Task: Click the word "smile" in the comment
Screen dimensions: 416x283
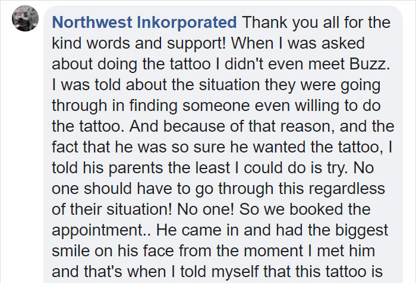Action: click(71, 251)
